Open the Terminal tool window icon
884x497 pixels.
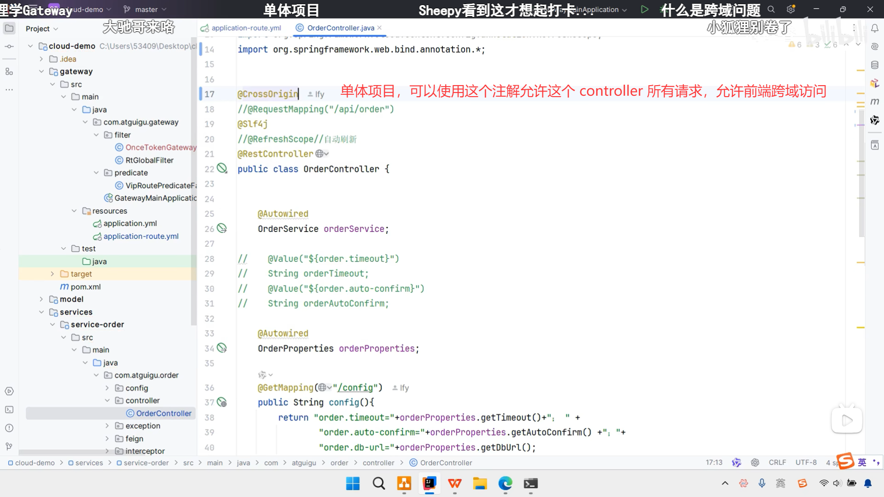point(9,410)
